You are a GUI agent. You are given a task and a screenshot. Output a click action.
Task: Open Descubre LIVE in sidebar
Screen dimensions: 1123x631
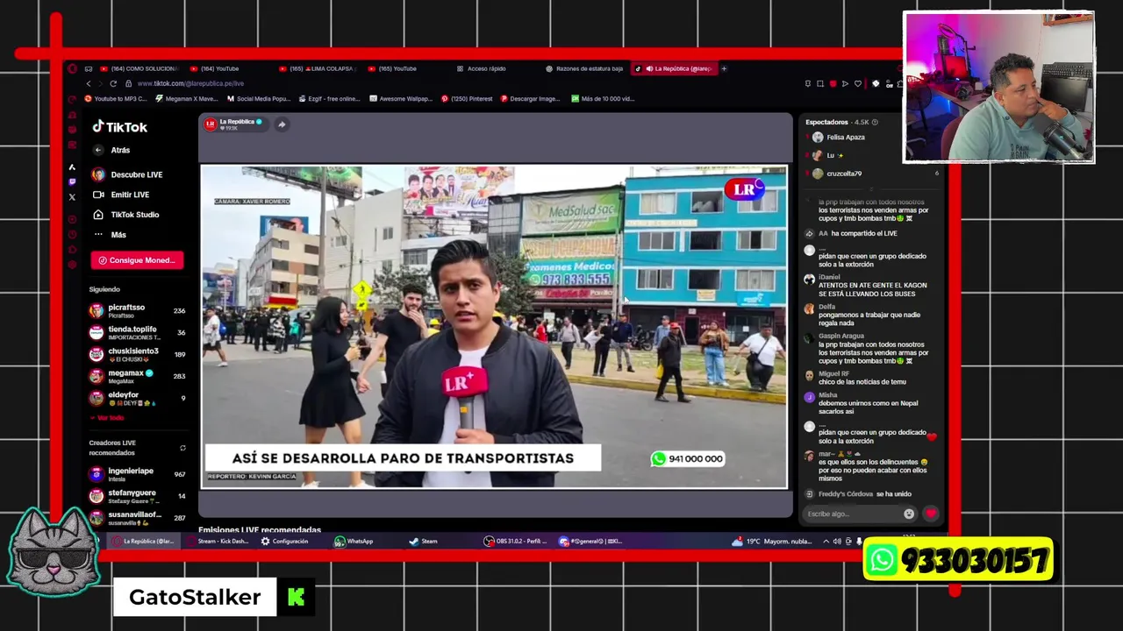pyautogui.click(x=128, y=174)
